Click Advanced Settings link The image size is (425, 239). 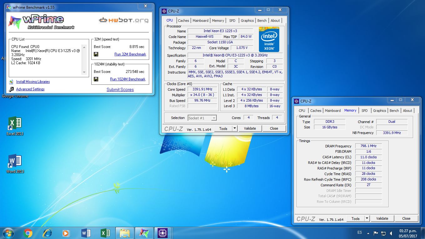click(x=30, y=89)
